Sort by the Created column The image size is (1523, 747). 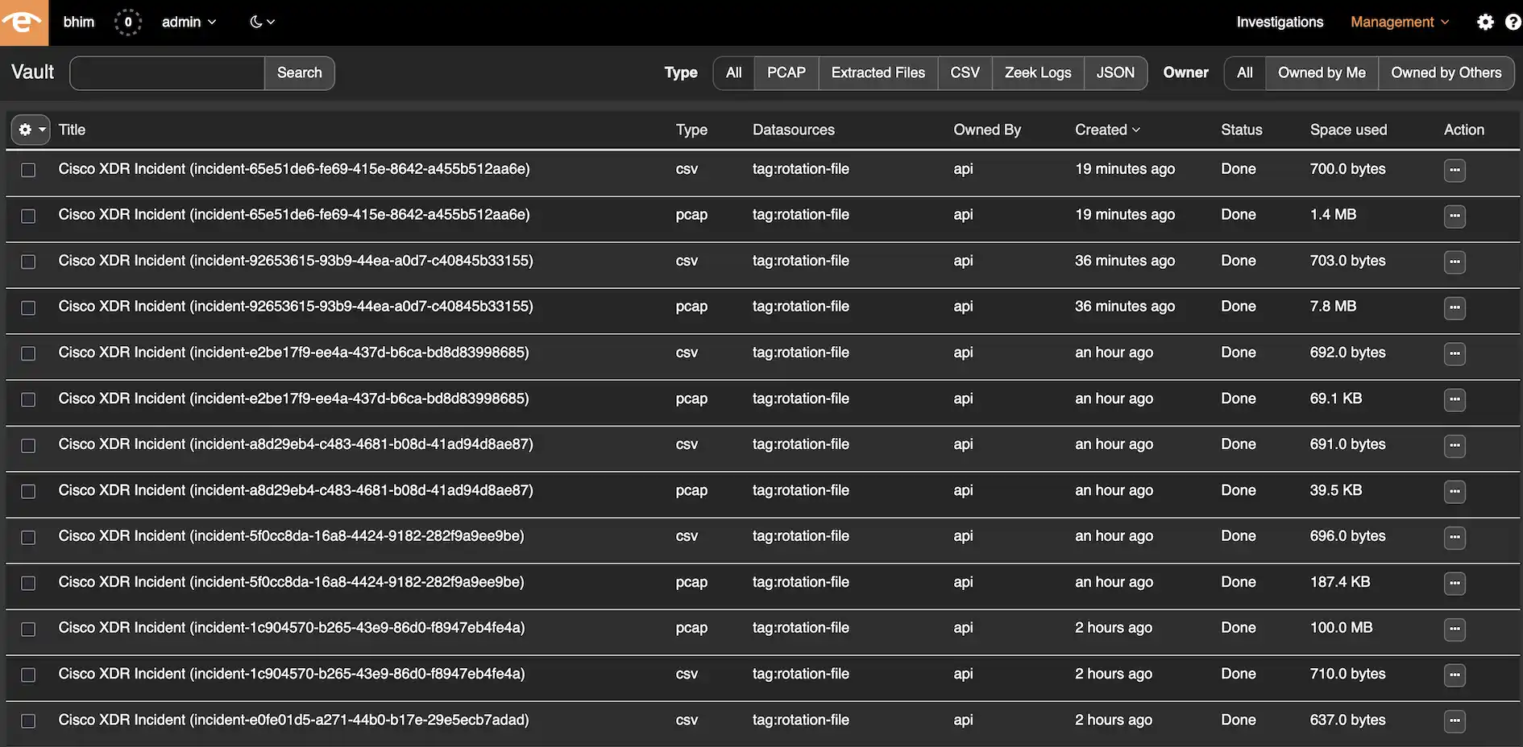point(1108,130)
